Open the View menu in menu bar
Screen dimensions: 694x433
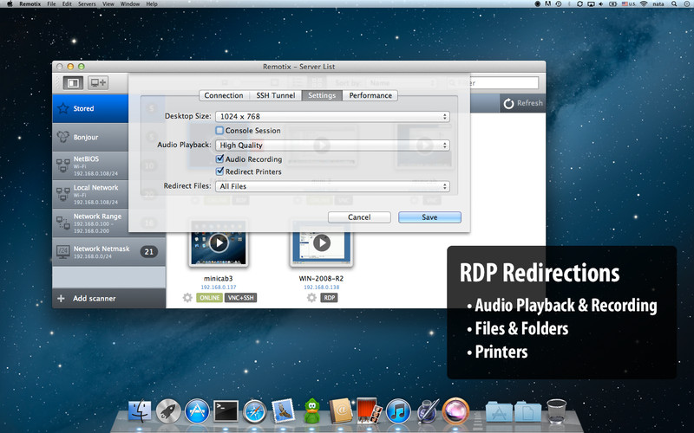108,3
